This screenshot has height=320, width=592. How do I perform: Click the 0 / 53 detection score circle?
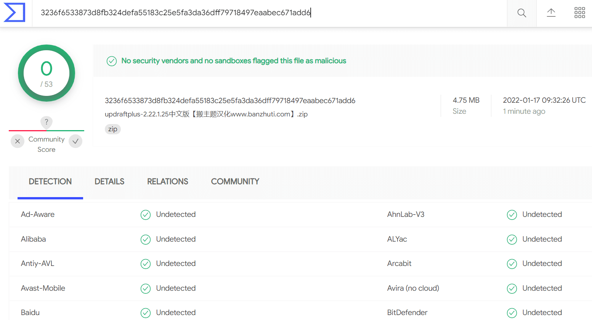(x=47, y=73)
